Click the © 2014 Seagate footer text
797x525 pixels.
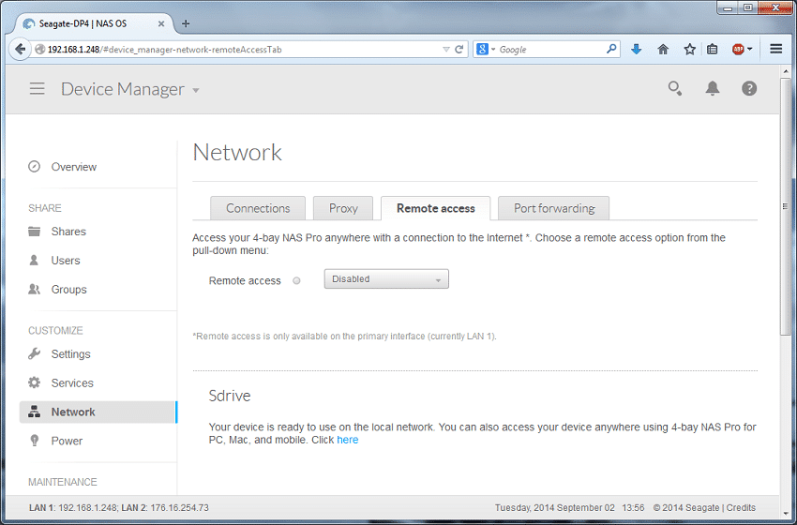pos(686,508)
